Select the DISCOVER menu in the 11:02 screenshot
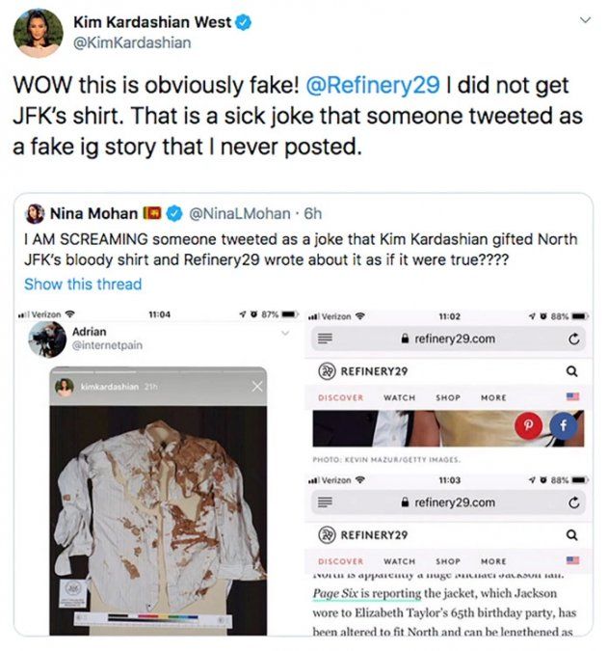The image size is (608, 651). point(340,397)
